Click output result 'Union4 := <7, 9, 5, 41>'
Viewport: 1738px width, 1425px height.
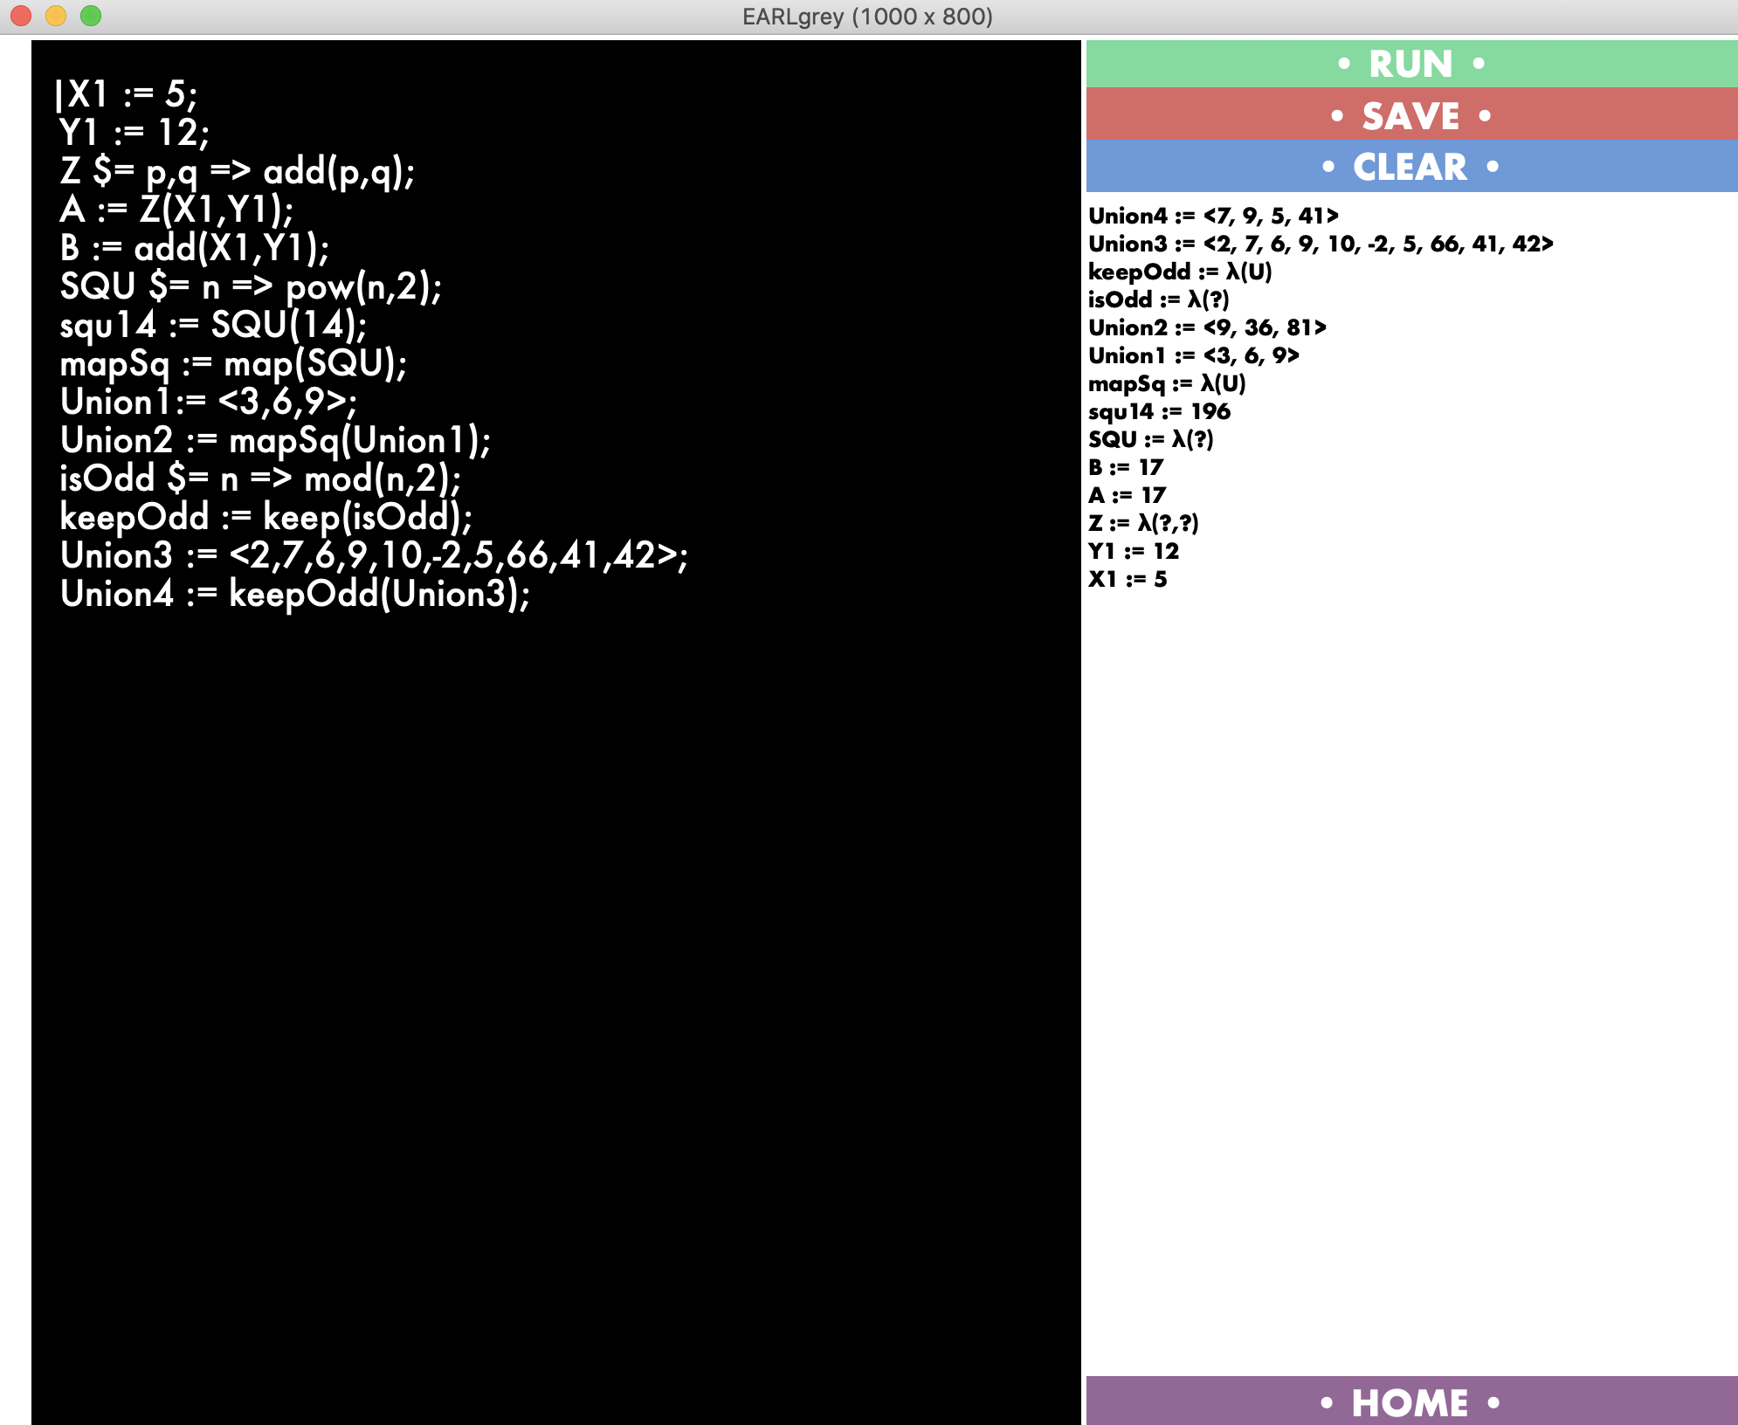click(x=1212, y=216)
